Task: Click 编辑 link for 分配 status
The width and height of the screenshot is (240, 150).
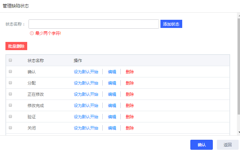Action: pyautogui.click(x=112, y=83)
